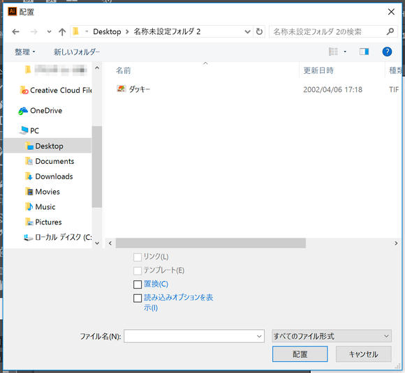Open the view options dropdown arrow
Screen dimensions: 405x373
click(345, 52)
